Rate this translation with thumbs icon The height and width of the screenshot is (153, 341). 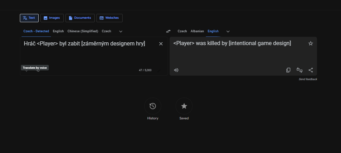[x=299, y=70]
